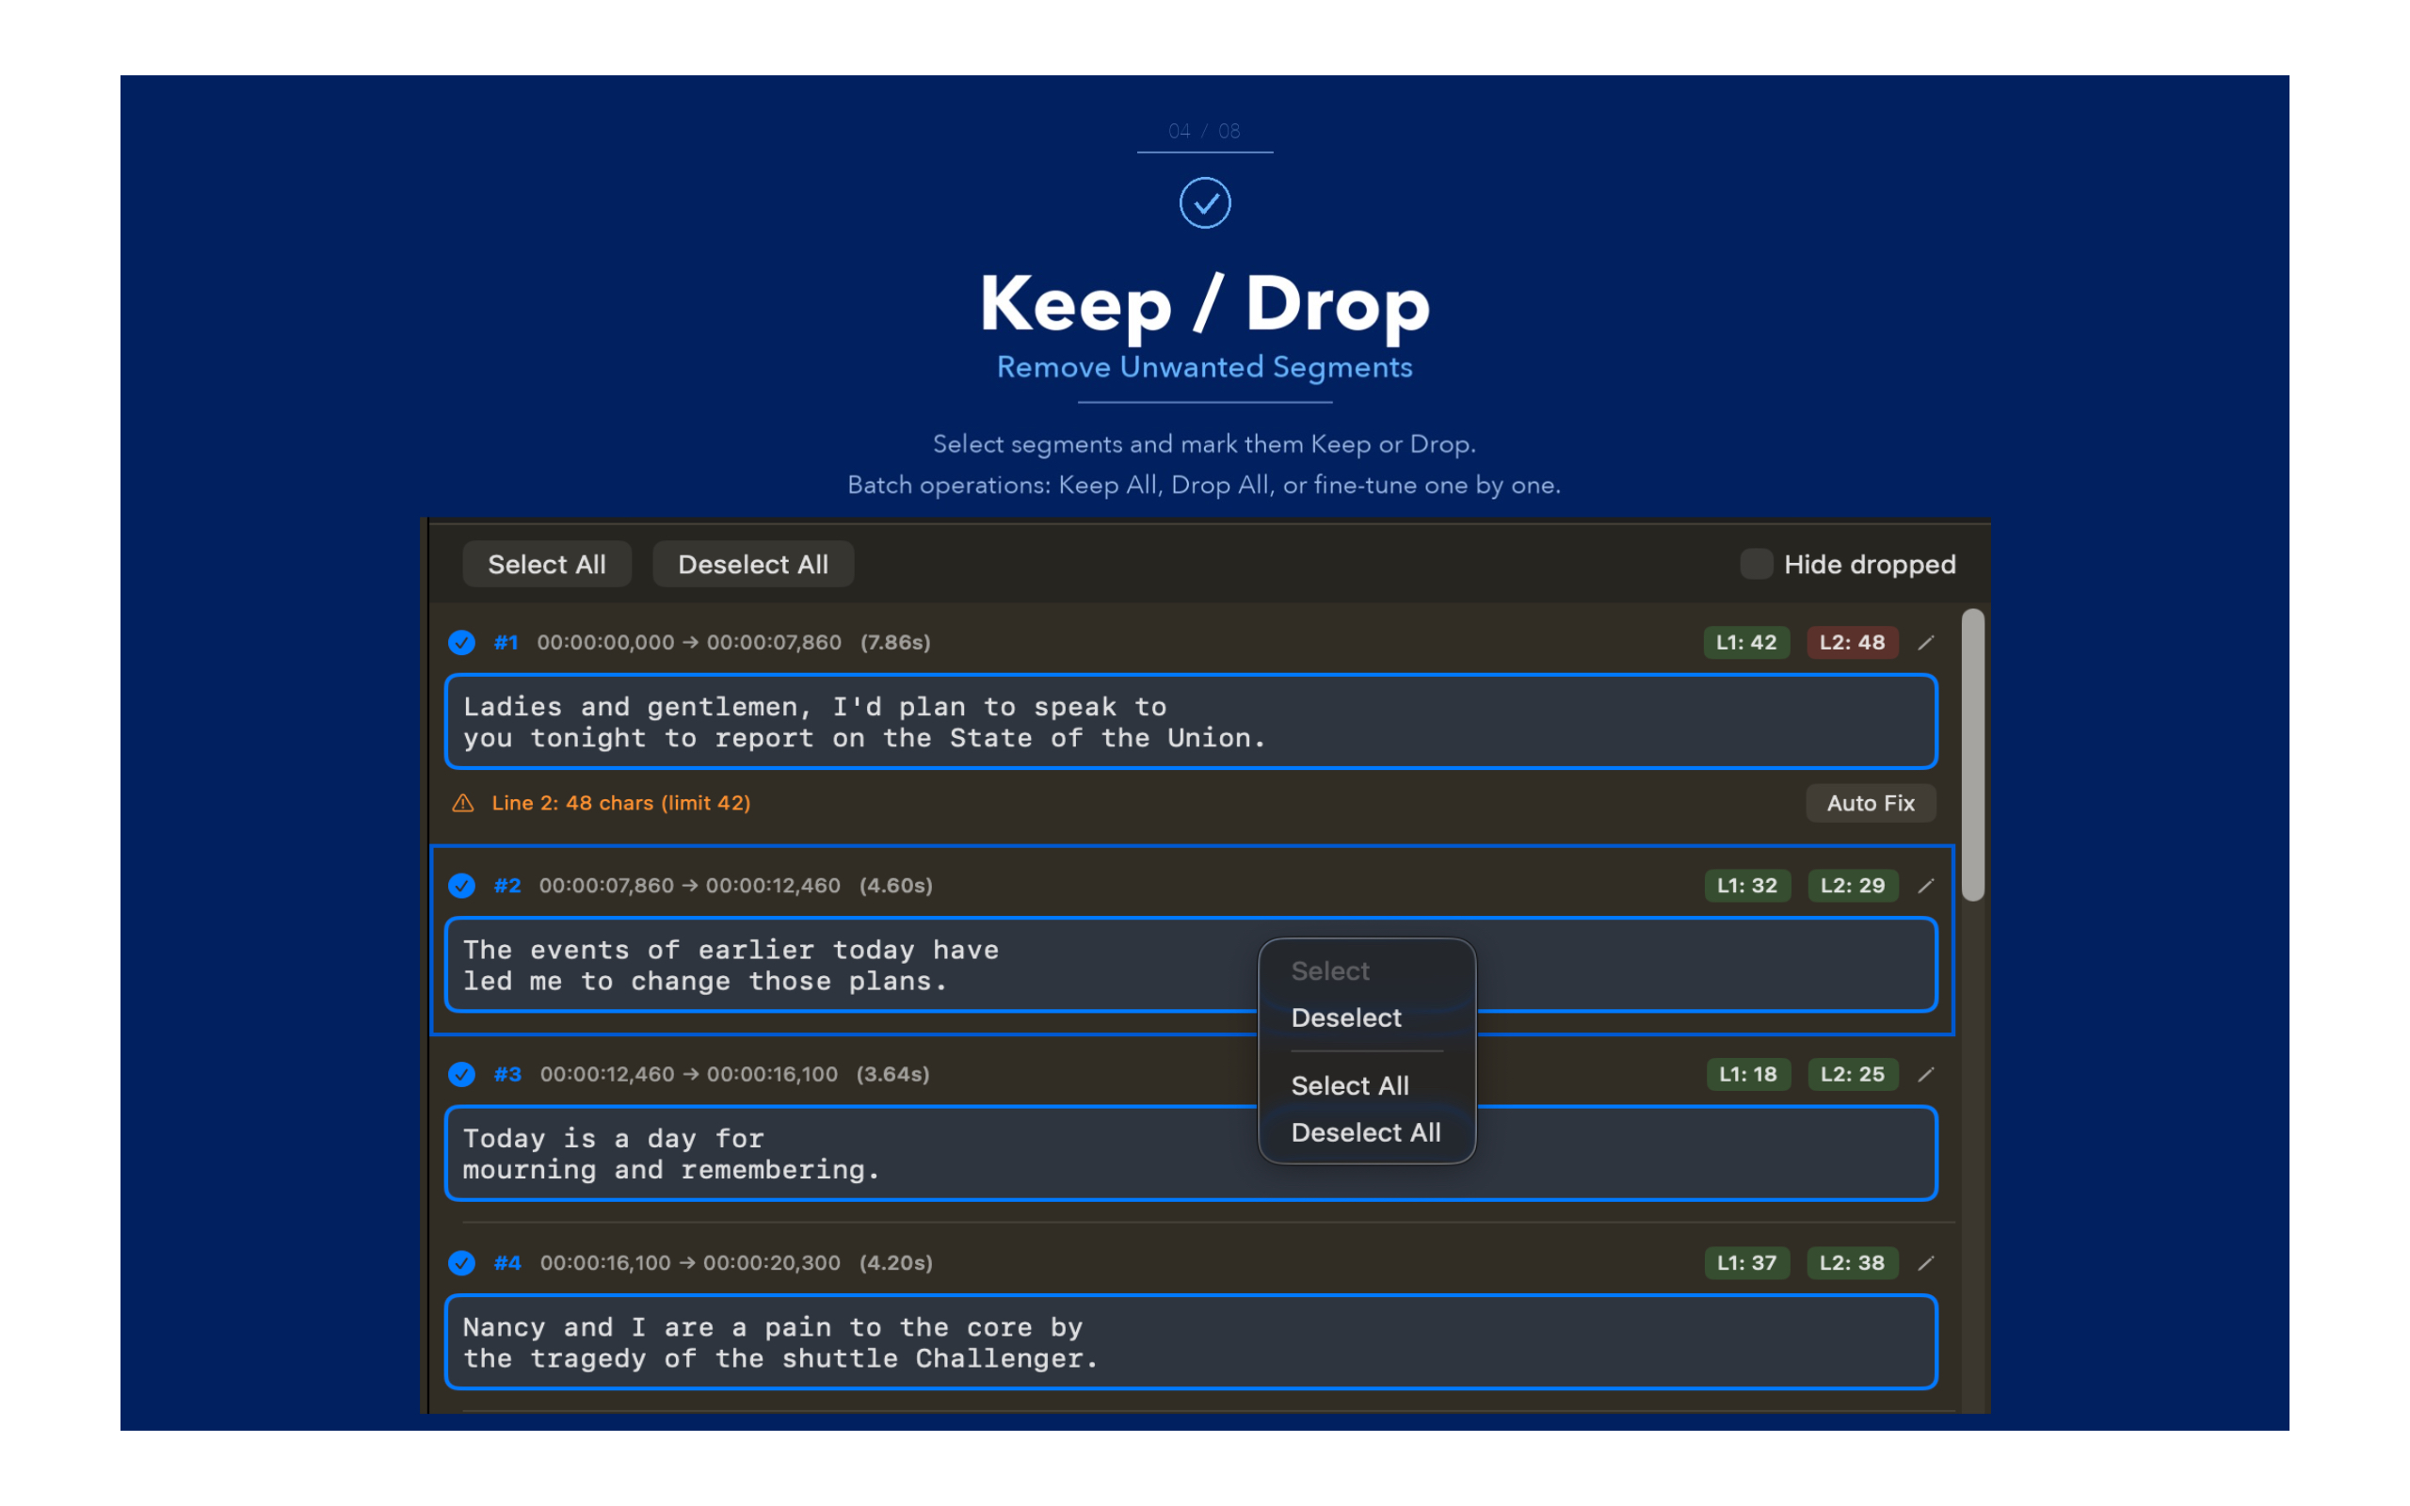Click the red L2: 48 badge
Screen dimensions: 2410x1506
point(1852,643)
